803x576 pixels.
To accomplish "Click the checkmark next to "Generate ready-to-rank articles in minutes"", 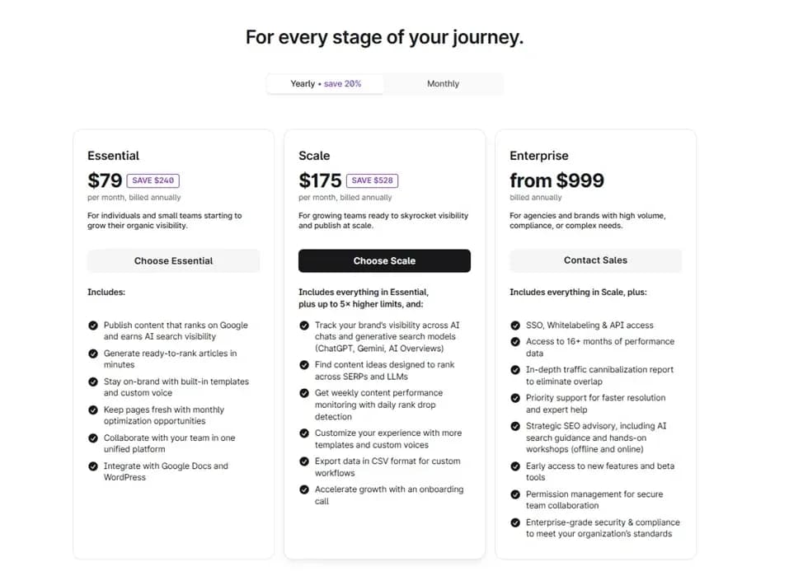I will tap(93, 354).
